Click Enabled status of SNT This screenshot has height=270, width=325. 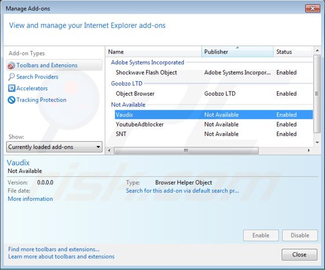point(287,134)
